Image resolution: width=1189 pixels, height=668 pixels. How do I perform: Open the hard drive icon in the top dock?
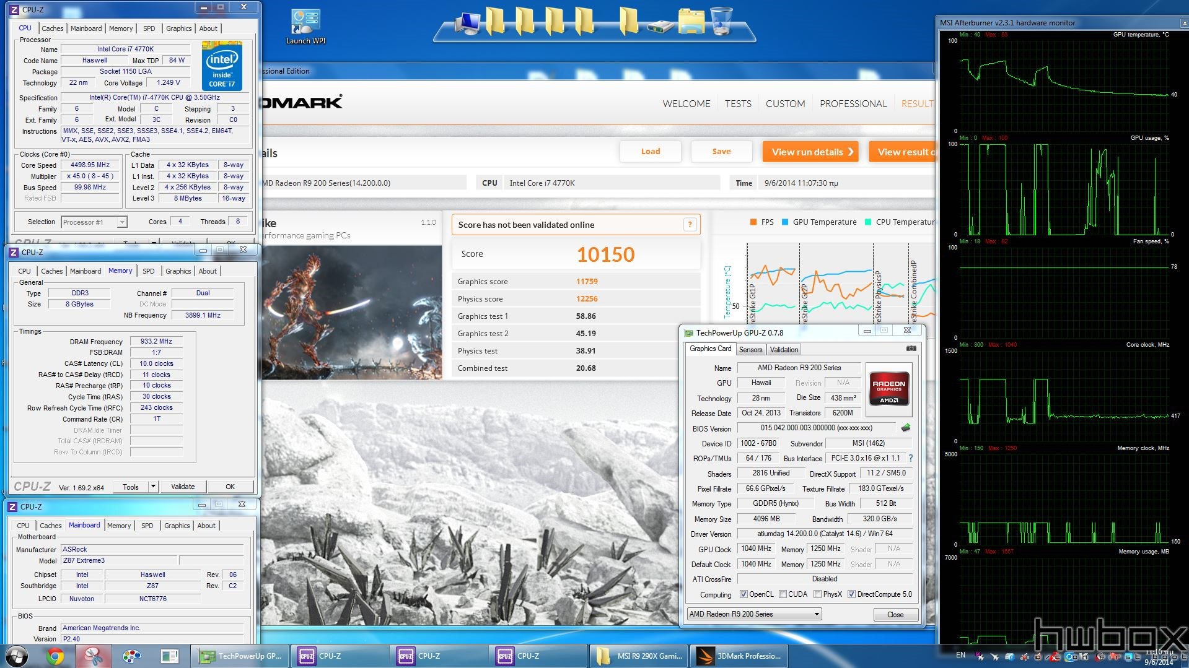click(x=660, y=27)
